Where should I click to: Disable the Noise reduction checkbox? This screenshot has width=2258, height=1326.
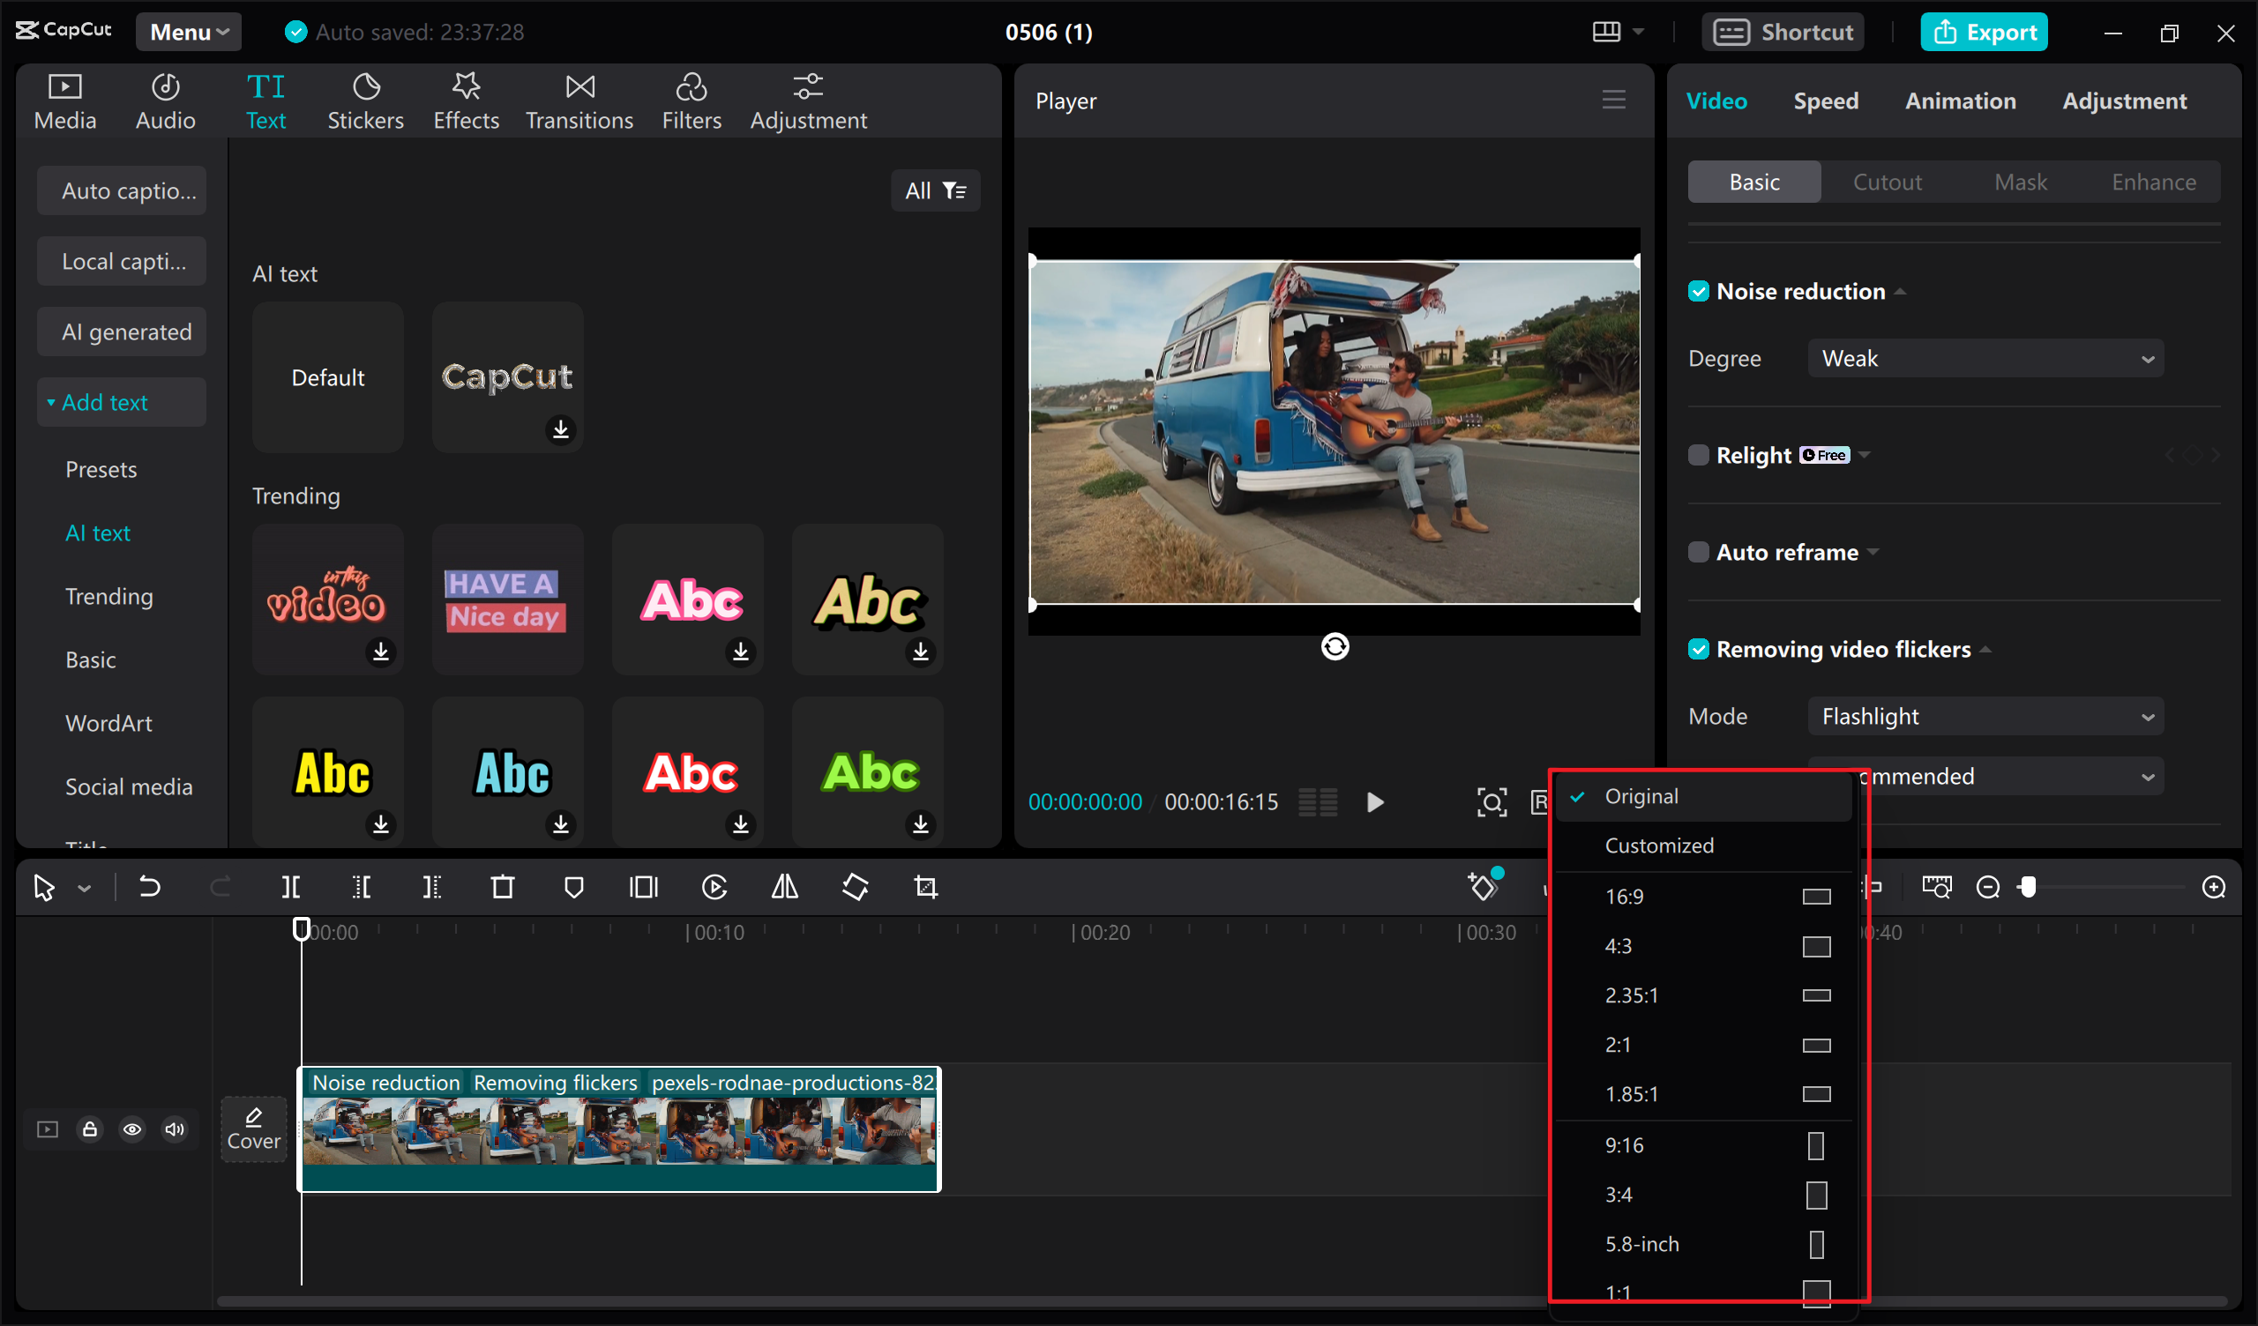pyautogui.click(x=1699, y=290)
